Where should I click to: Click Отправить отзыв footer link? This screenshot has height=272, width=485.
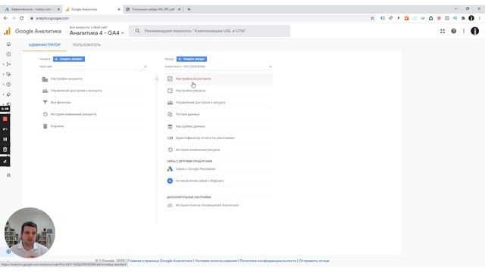(x=314, y=261)
